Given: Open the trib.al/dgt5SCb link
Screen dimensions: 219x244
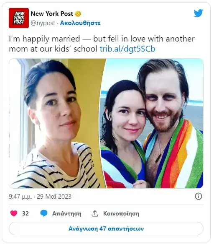Looking at the screenshot, I should tap(127, 49).
